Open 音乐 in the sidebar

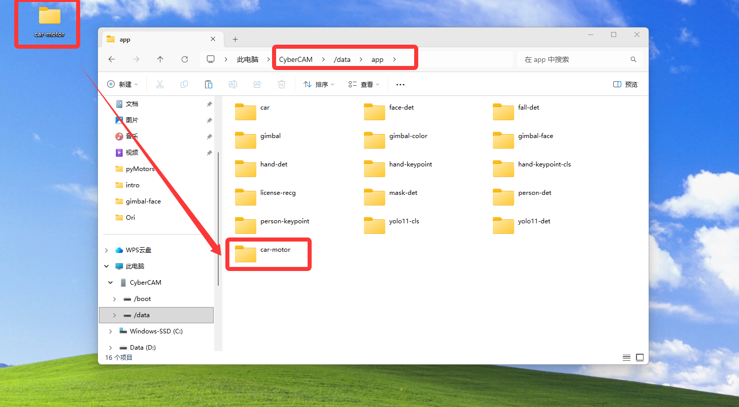click(132, 137)
